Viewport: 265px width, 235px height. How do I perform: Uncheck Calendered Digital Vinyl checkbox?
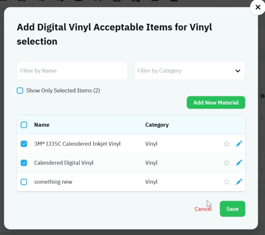(24, 163)
